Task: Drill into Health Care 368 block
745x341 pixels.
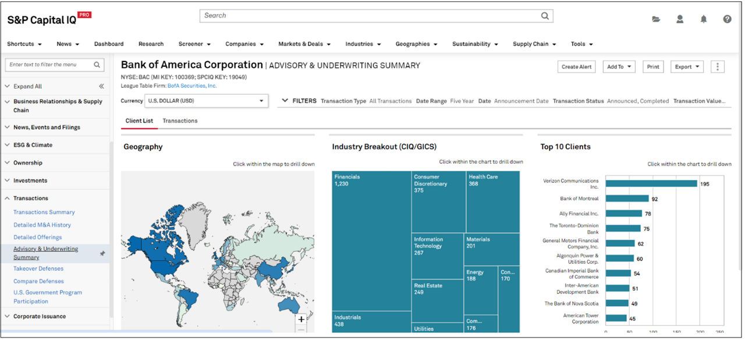Action: pos(493,202)
